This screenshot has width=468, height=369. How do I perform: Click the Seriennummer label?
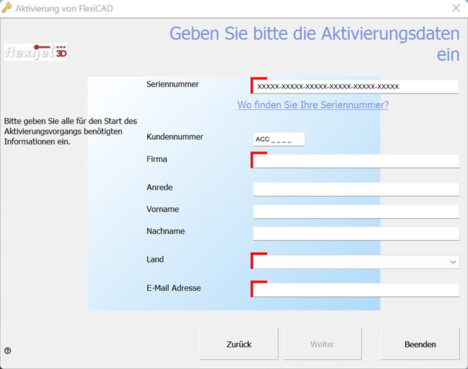click(172, 84)
